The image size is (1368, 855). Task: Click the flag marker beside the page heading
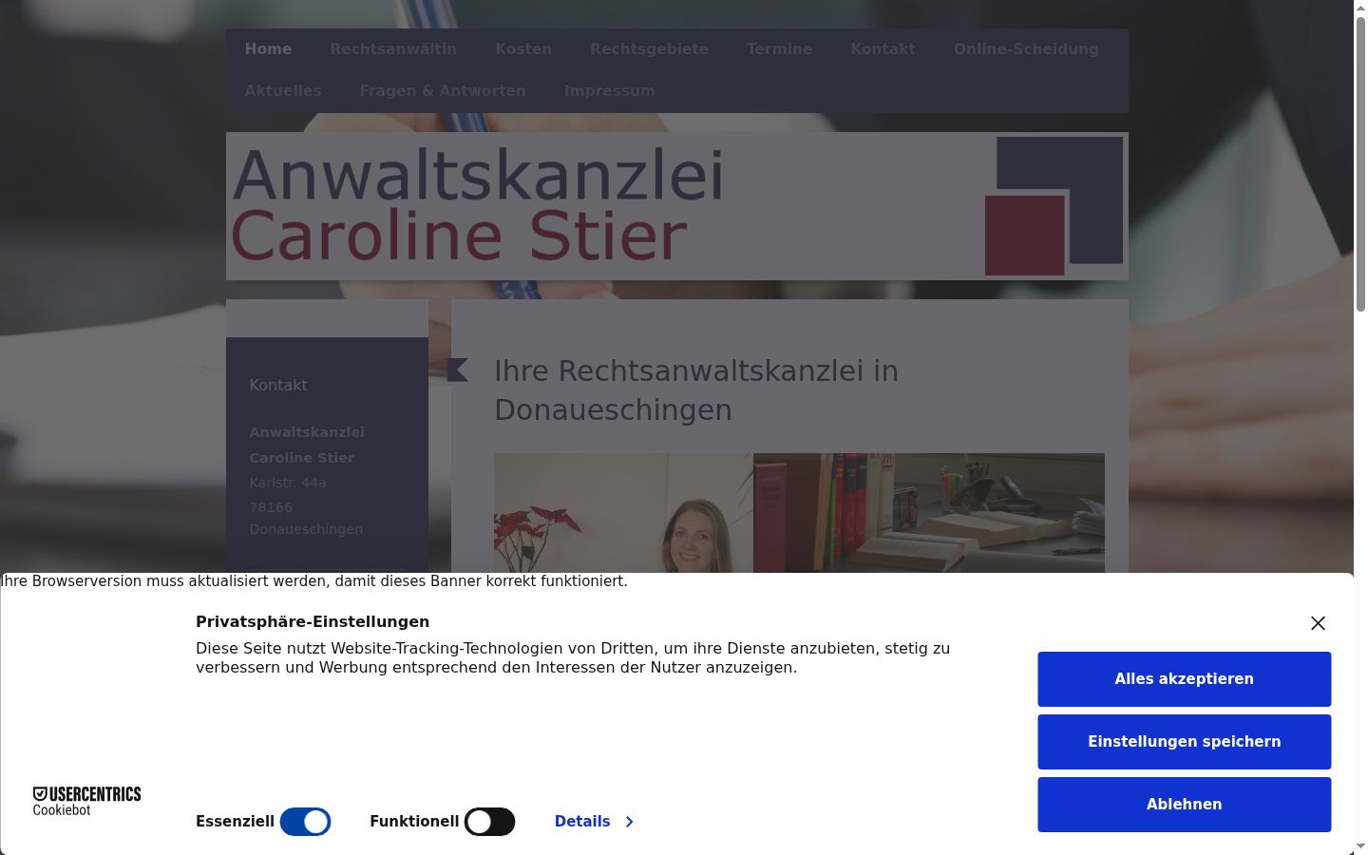tap(458, 370)
